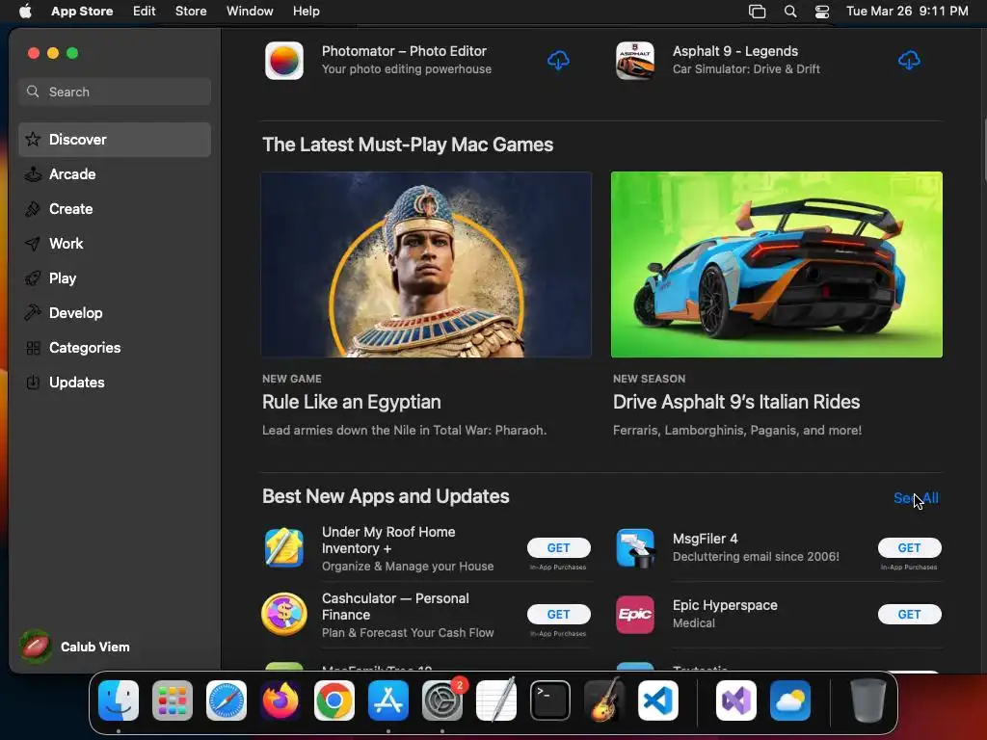Open the Help menu
This screenshot has height=740, width=987.
306,12
